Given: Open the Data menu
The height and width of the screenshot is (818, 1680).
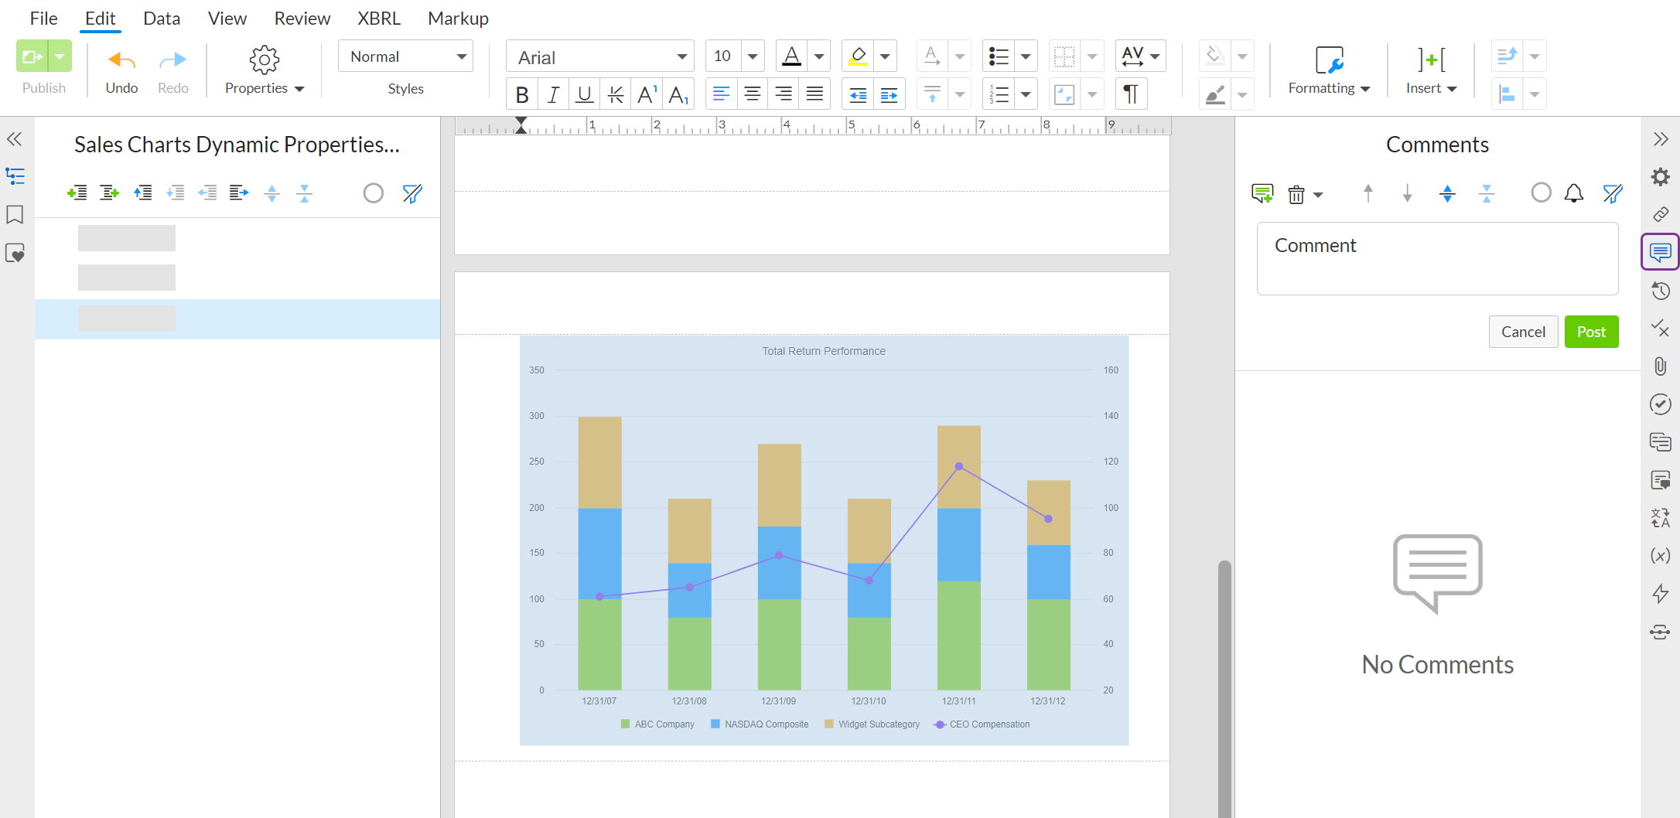Looking at the screenshot, I should (162, 19).
